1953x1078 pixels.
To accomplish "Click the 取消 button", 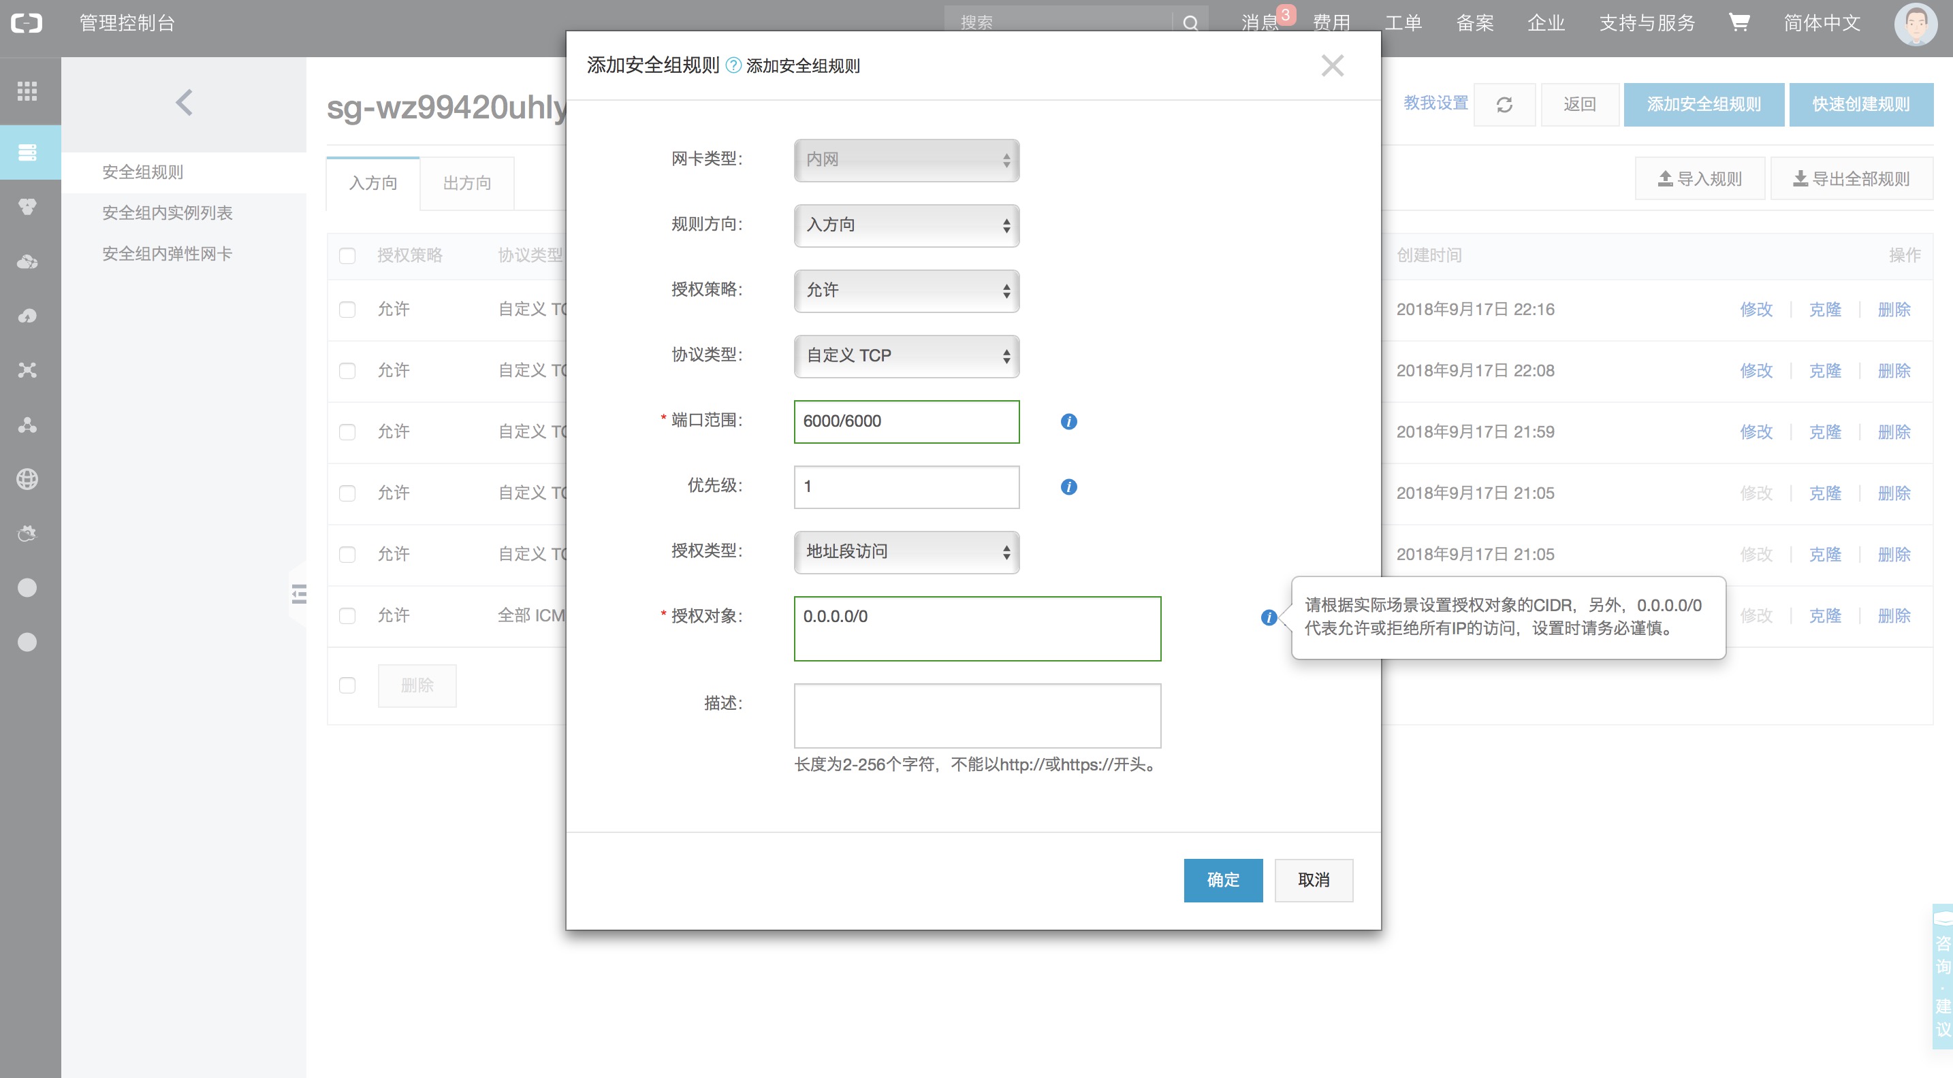I will coord(1313,879).
